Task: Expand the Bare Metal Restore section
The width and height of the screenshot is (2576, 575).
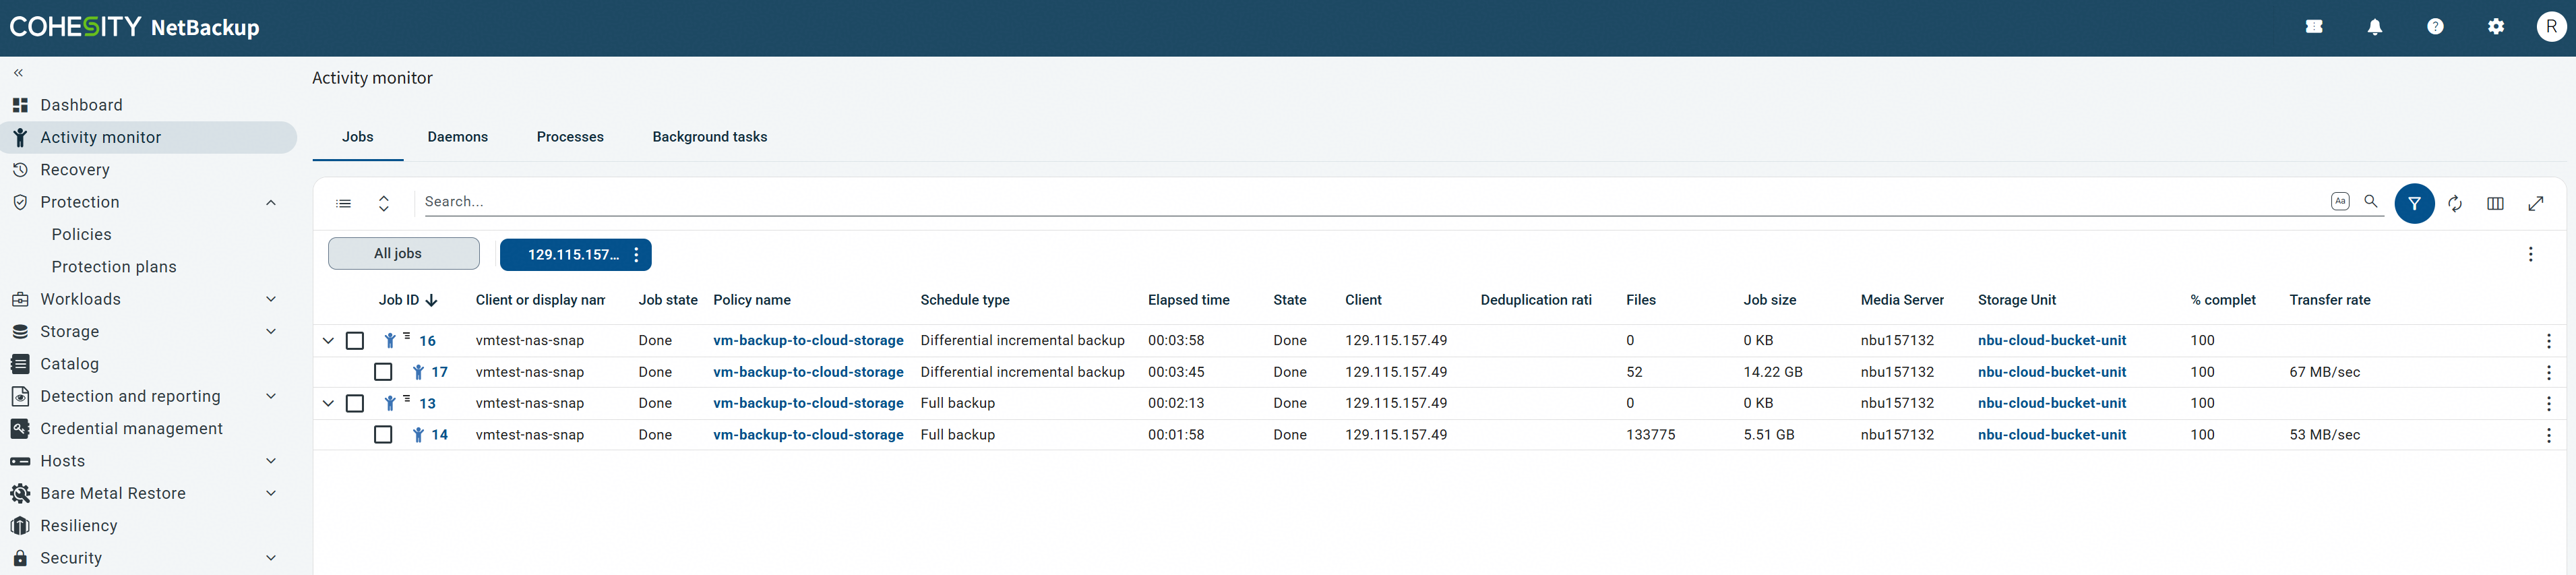Action: (271, 493)
